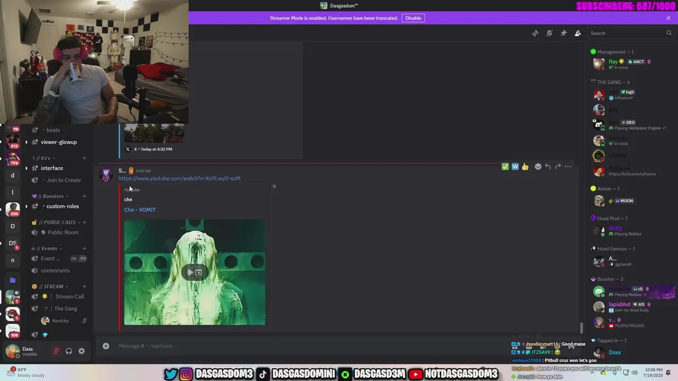Reply to the YouTube link message

[548, 167]
